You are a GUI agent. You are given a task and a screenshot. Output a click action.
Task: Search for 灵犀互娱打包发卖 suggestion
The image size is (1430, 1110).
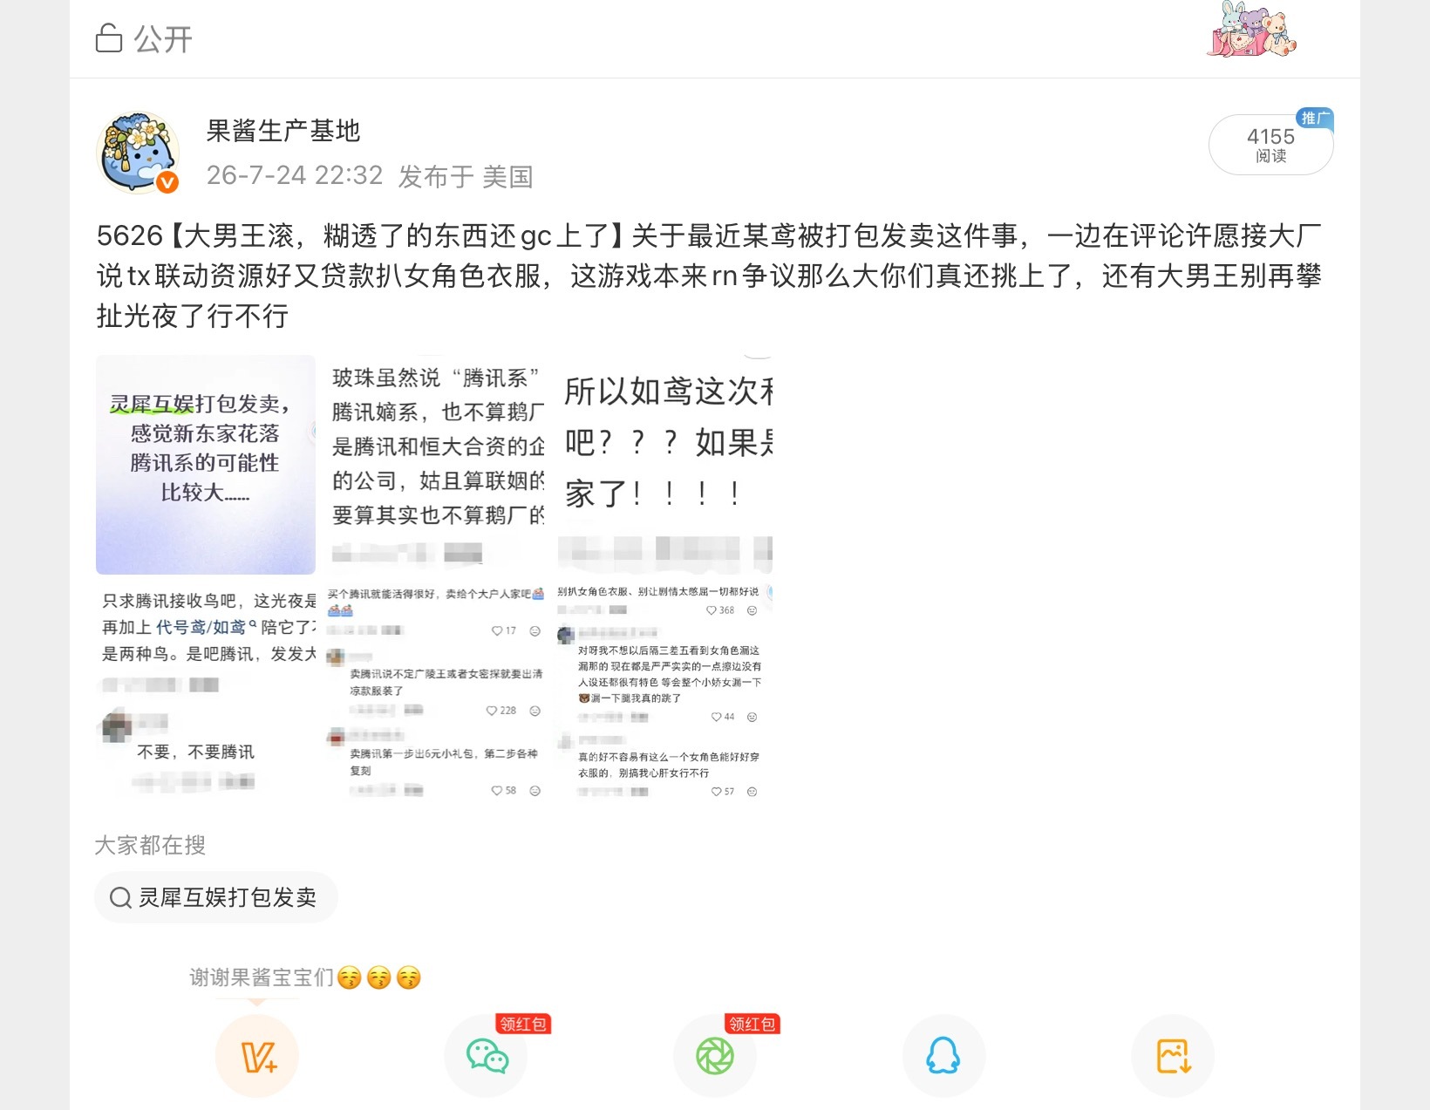(x=215, y=897)
